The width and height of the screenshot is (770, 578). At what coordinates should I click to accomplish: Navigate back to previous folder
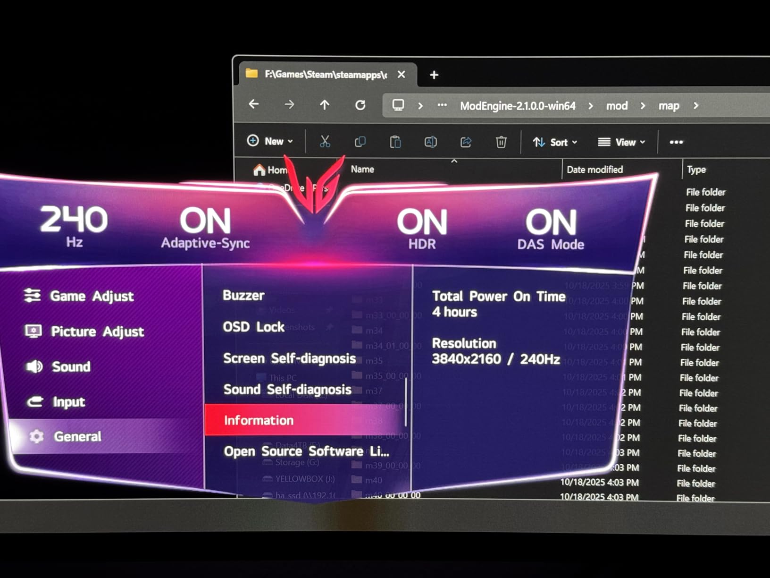point(254,104)
